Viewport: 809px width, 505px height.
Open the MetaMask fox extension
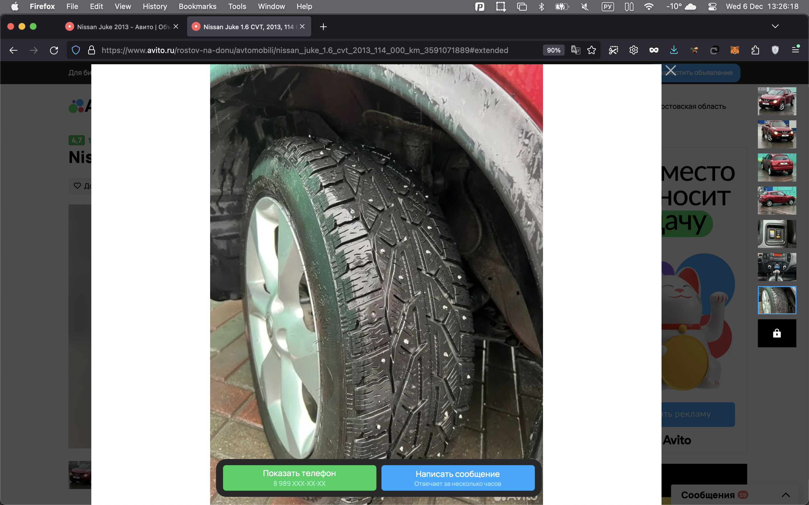pos(735,50)
